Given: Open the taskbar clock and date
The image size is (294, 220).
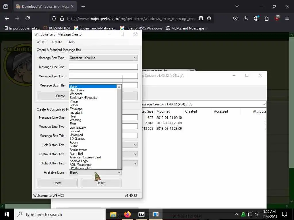Looking at the screenshot, I should (x=269, y=214).
